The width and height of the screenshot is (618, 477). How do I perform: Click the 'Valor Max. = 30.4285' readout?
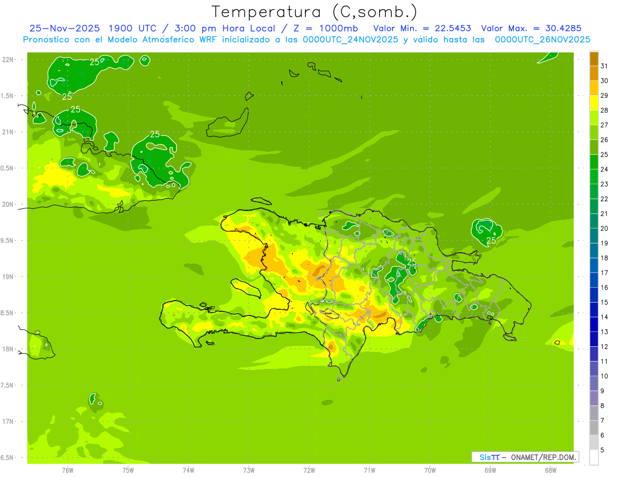(531, 28)
